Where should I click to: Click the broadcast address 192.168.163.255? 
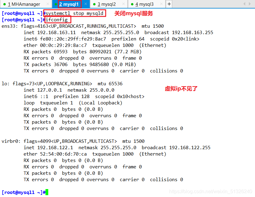(x=192, y=33)
